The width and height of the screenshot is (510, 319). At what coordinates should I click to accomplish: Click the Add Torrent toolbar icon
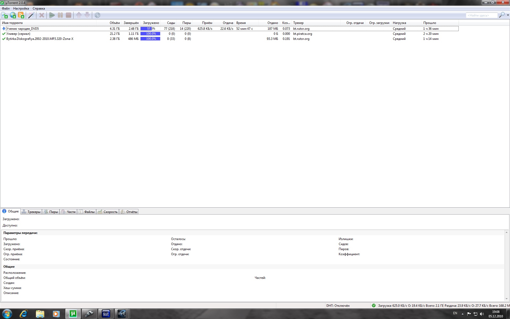5,15
